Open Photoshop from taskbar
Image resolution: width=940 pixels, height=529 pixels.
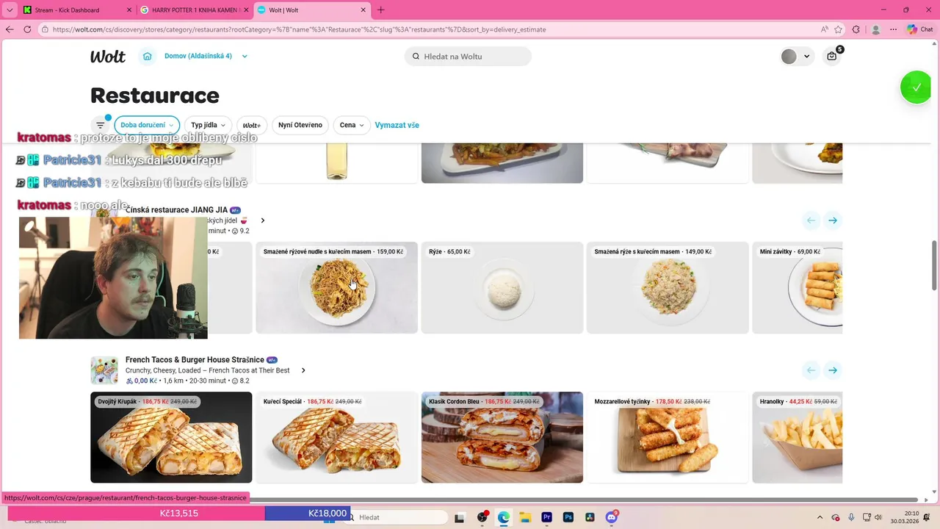point(568,517)
